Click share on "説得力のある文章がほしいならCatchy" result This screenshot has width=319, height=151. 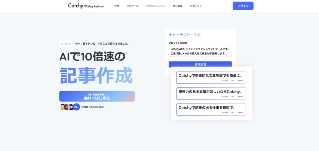225,96
